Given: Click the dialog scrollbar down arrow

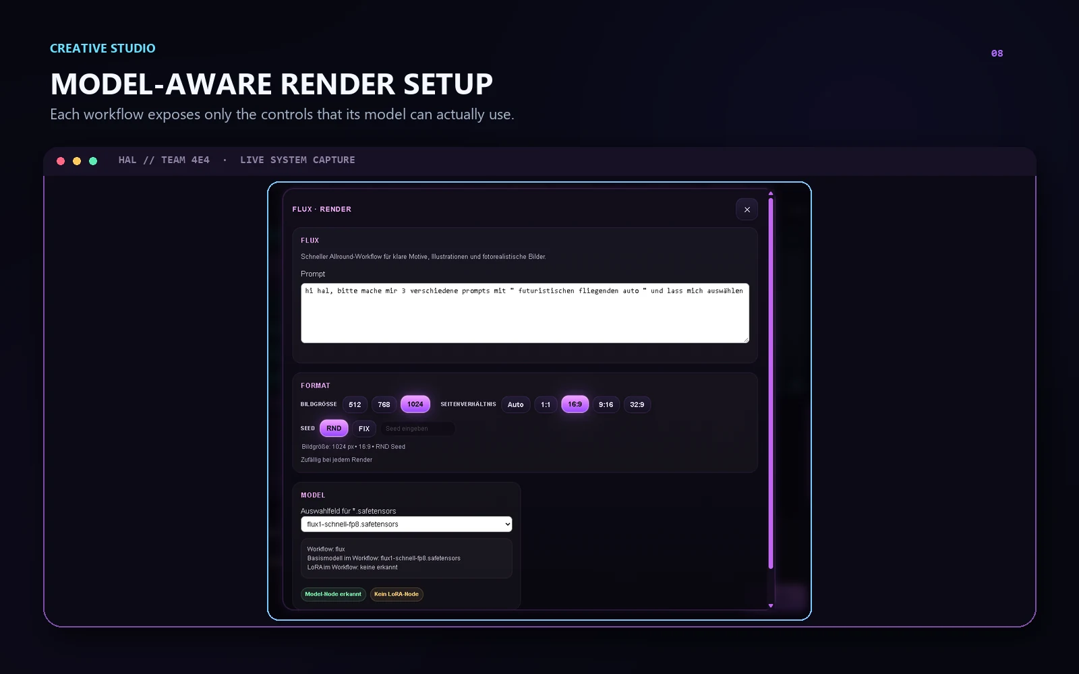Looking at the screenshot, I should [x=771, y=605].
